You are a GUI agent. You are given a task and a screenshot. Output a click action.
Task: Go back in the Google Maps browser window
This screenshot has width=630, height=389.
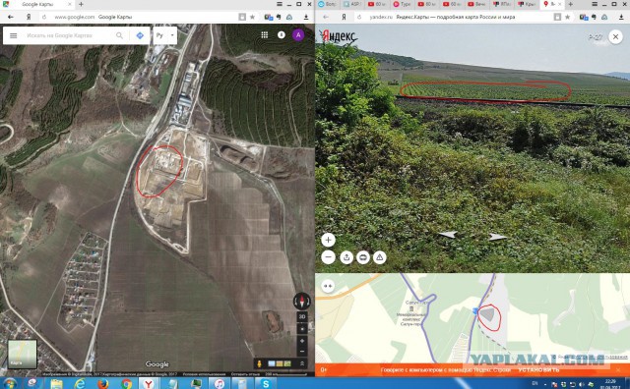[x=11, y=17]
